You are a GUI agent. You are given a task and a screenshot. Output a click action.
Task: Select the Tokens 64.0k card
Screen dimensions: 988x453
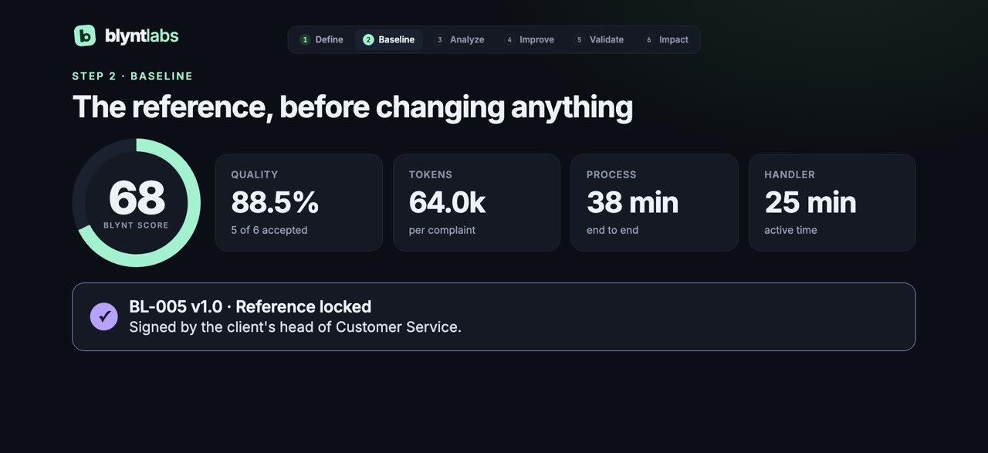click(x=476, y=202)
